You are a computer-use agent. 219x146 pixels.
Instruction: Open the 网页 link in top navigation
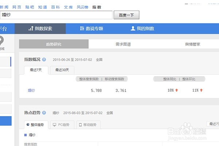point(17,7)
